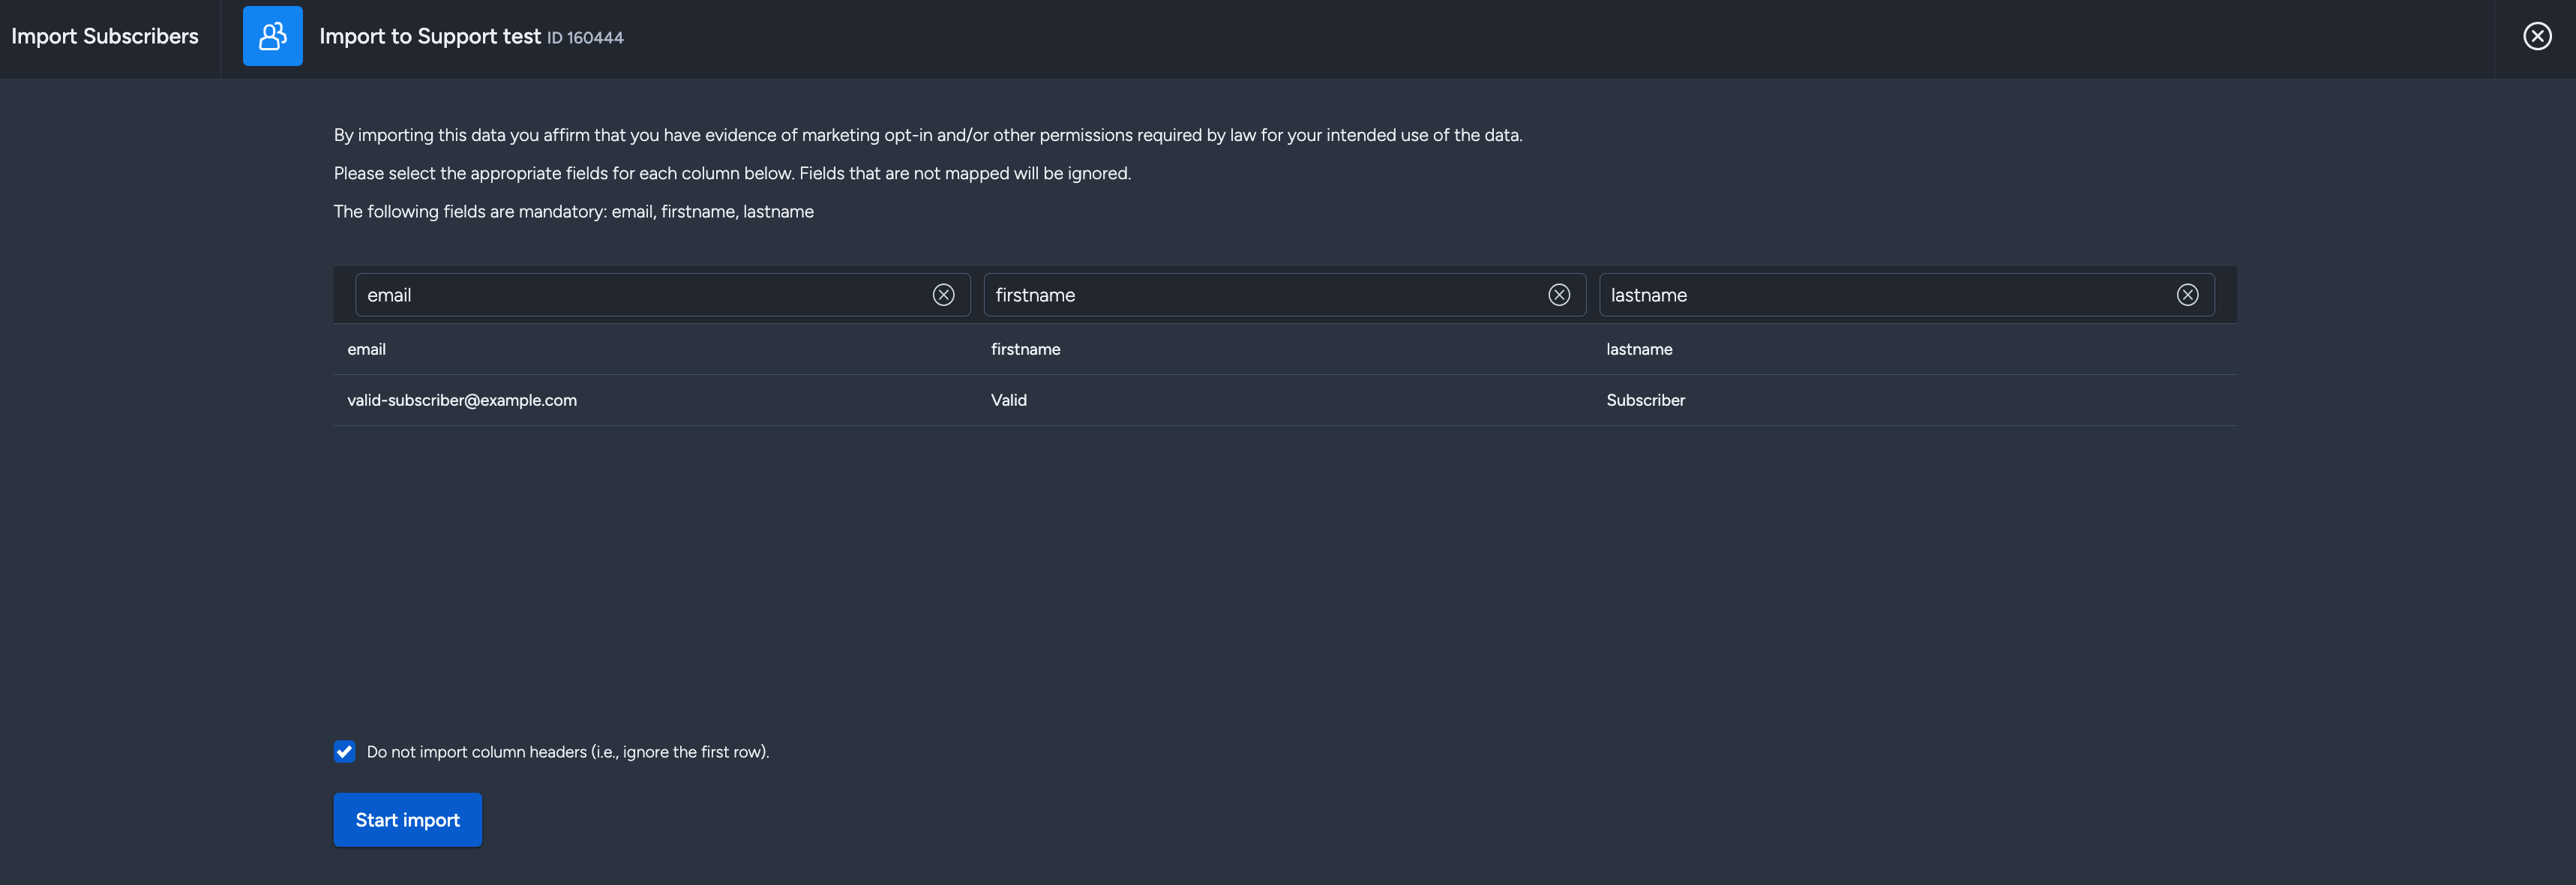Select the Import Subscribers header tab

click(105, 36)
